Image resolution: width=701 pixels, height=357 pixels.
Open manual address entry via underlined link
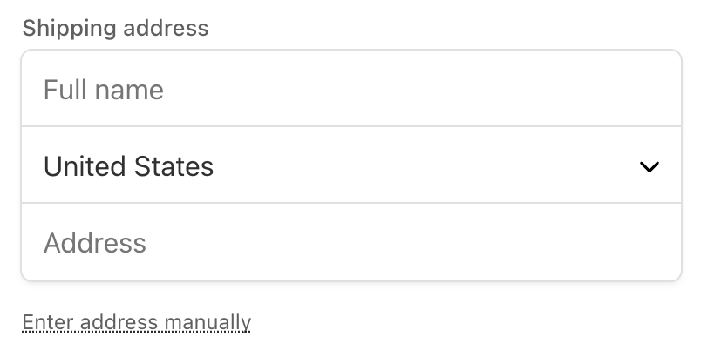coord(136,322)
